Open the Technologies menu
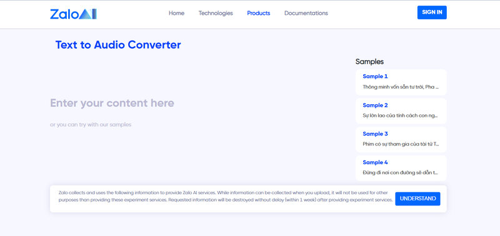Image resolution: width=500 pixels, height=236 pixels. [x=216, y=13]
